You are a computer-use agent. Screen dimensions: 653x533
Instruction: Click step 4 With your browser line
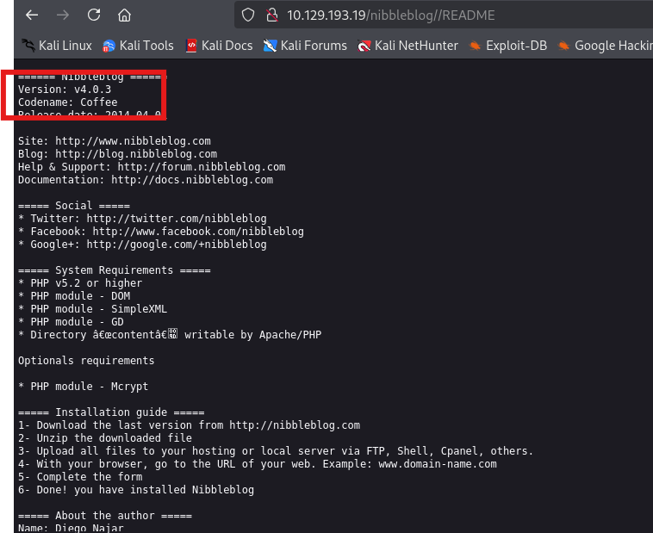click(x=258, y=463)
